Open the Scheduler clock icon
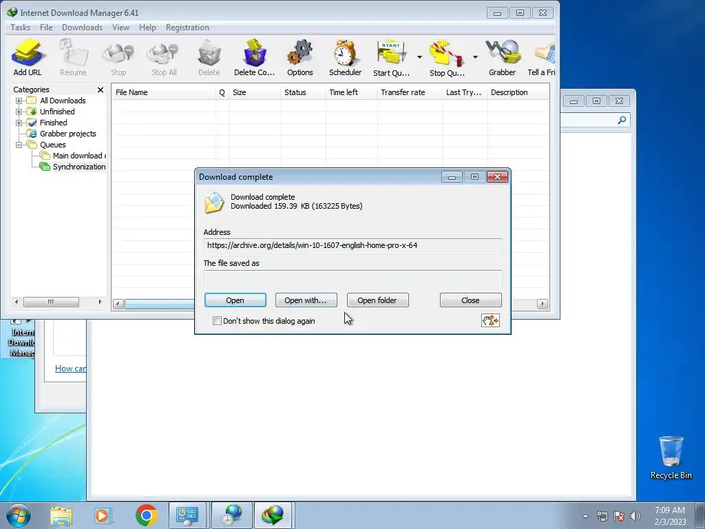 point(345,57)
